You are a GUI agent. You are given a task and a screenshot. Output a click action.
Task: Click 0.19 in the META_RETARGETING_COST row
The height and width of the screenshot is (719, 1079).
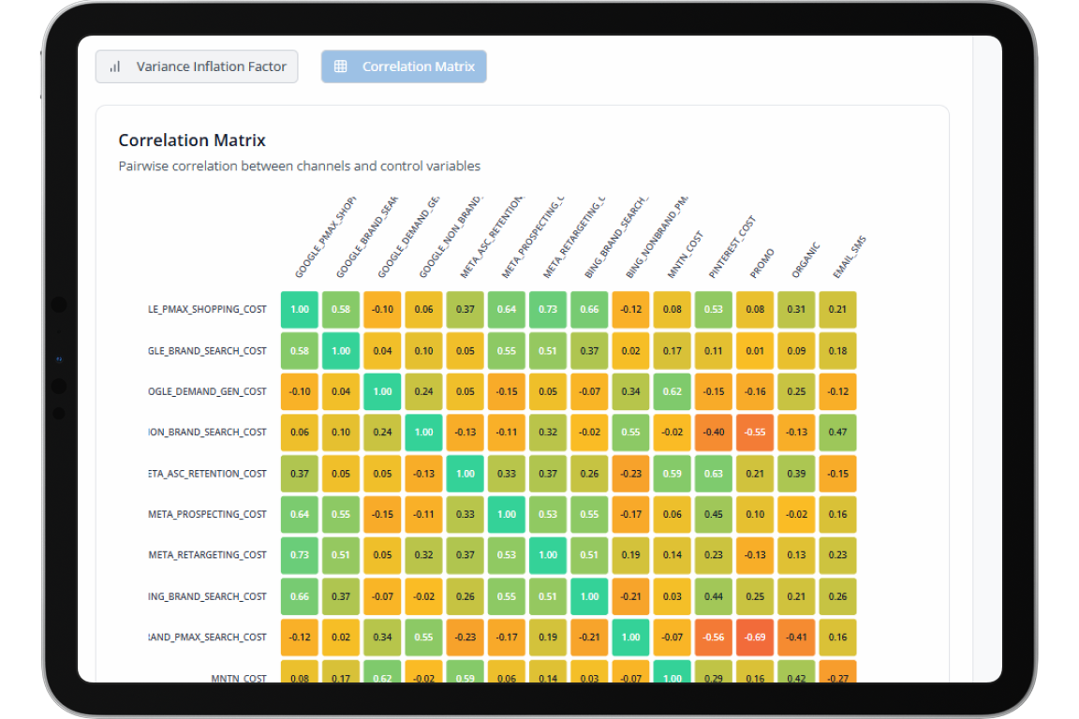tap(631, 554)
